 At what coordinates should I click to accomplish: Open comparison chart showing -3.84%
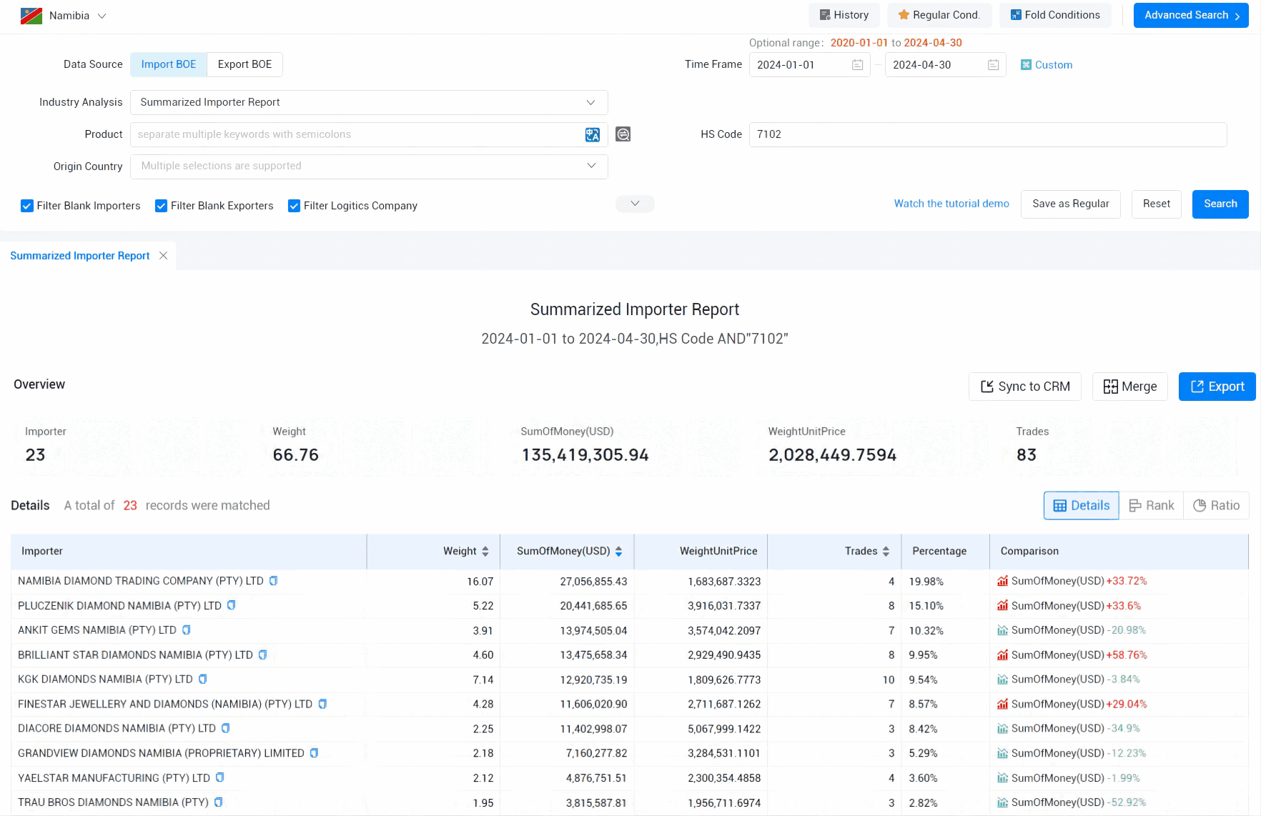point(1002,680)
